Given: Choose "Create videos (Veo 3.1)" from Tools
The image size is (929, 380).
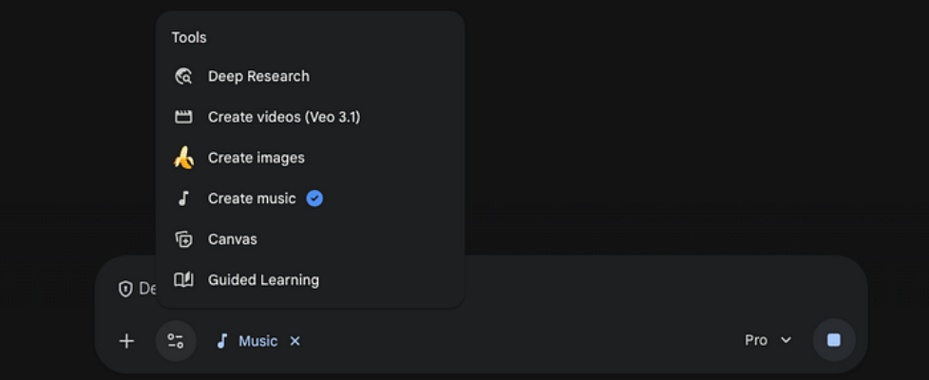Looking at the screenshot, I should click(284, 117).
